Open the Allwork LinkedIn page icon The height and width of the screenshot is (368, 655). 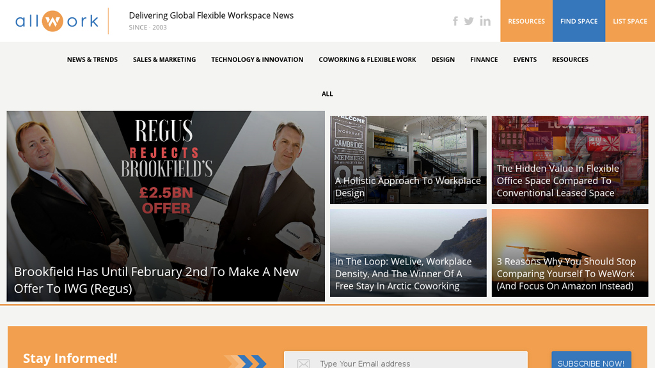pos(485,21)
